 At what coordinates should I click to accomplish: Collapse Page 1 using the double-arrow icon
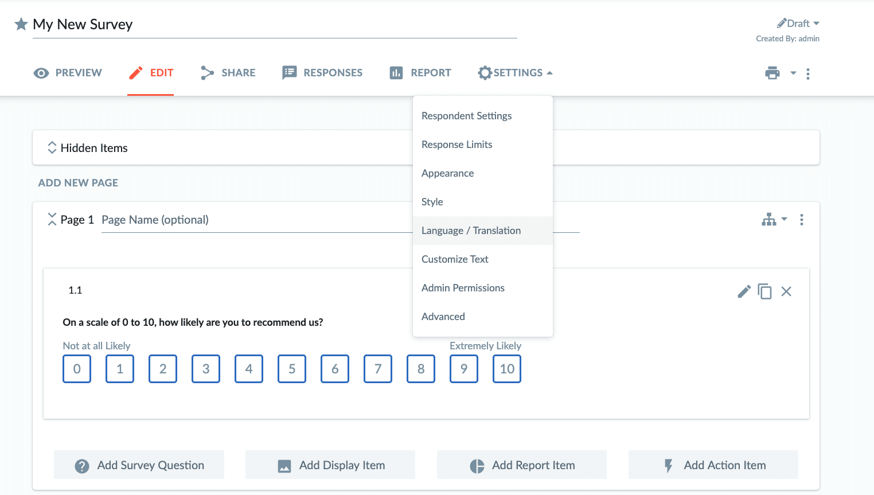[x=51, y=219]
